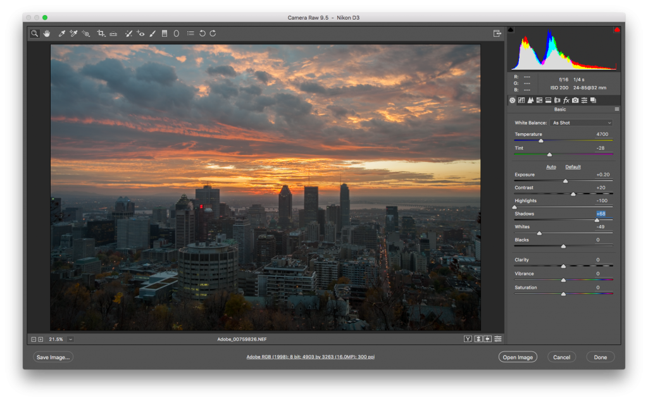Select the Crop tool
Viewport: 648px width, 402px height.
point(101,33)
